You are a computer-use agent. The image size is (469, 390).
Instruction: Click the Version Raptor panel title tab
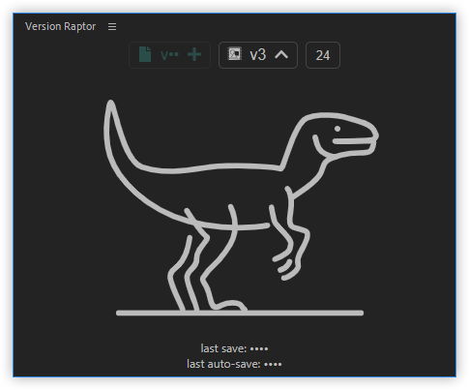(x=60, y=26)
